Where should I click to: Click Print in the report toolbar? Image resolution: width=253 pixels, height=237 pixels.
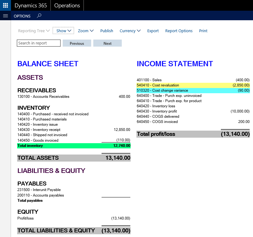(x=203, y=31)
